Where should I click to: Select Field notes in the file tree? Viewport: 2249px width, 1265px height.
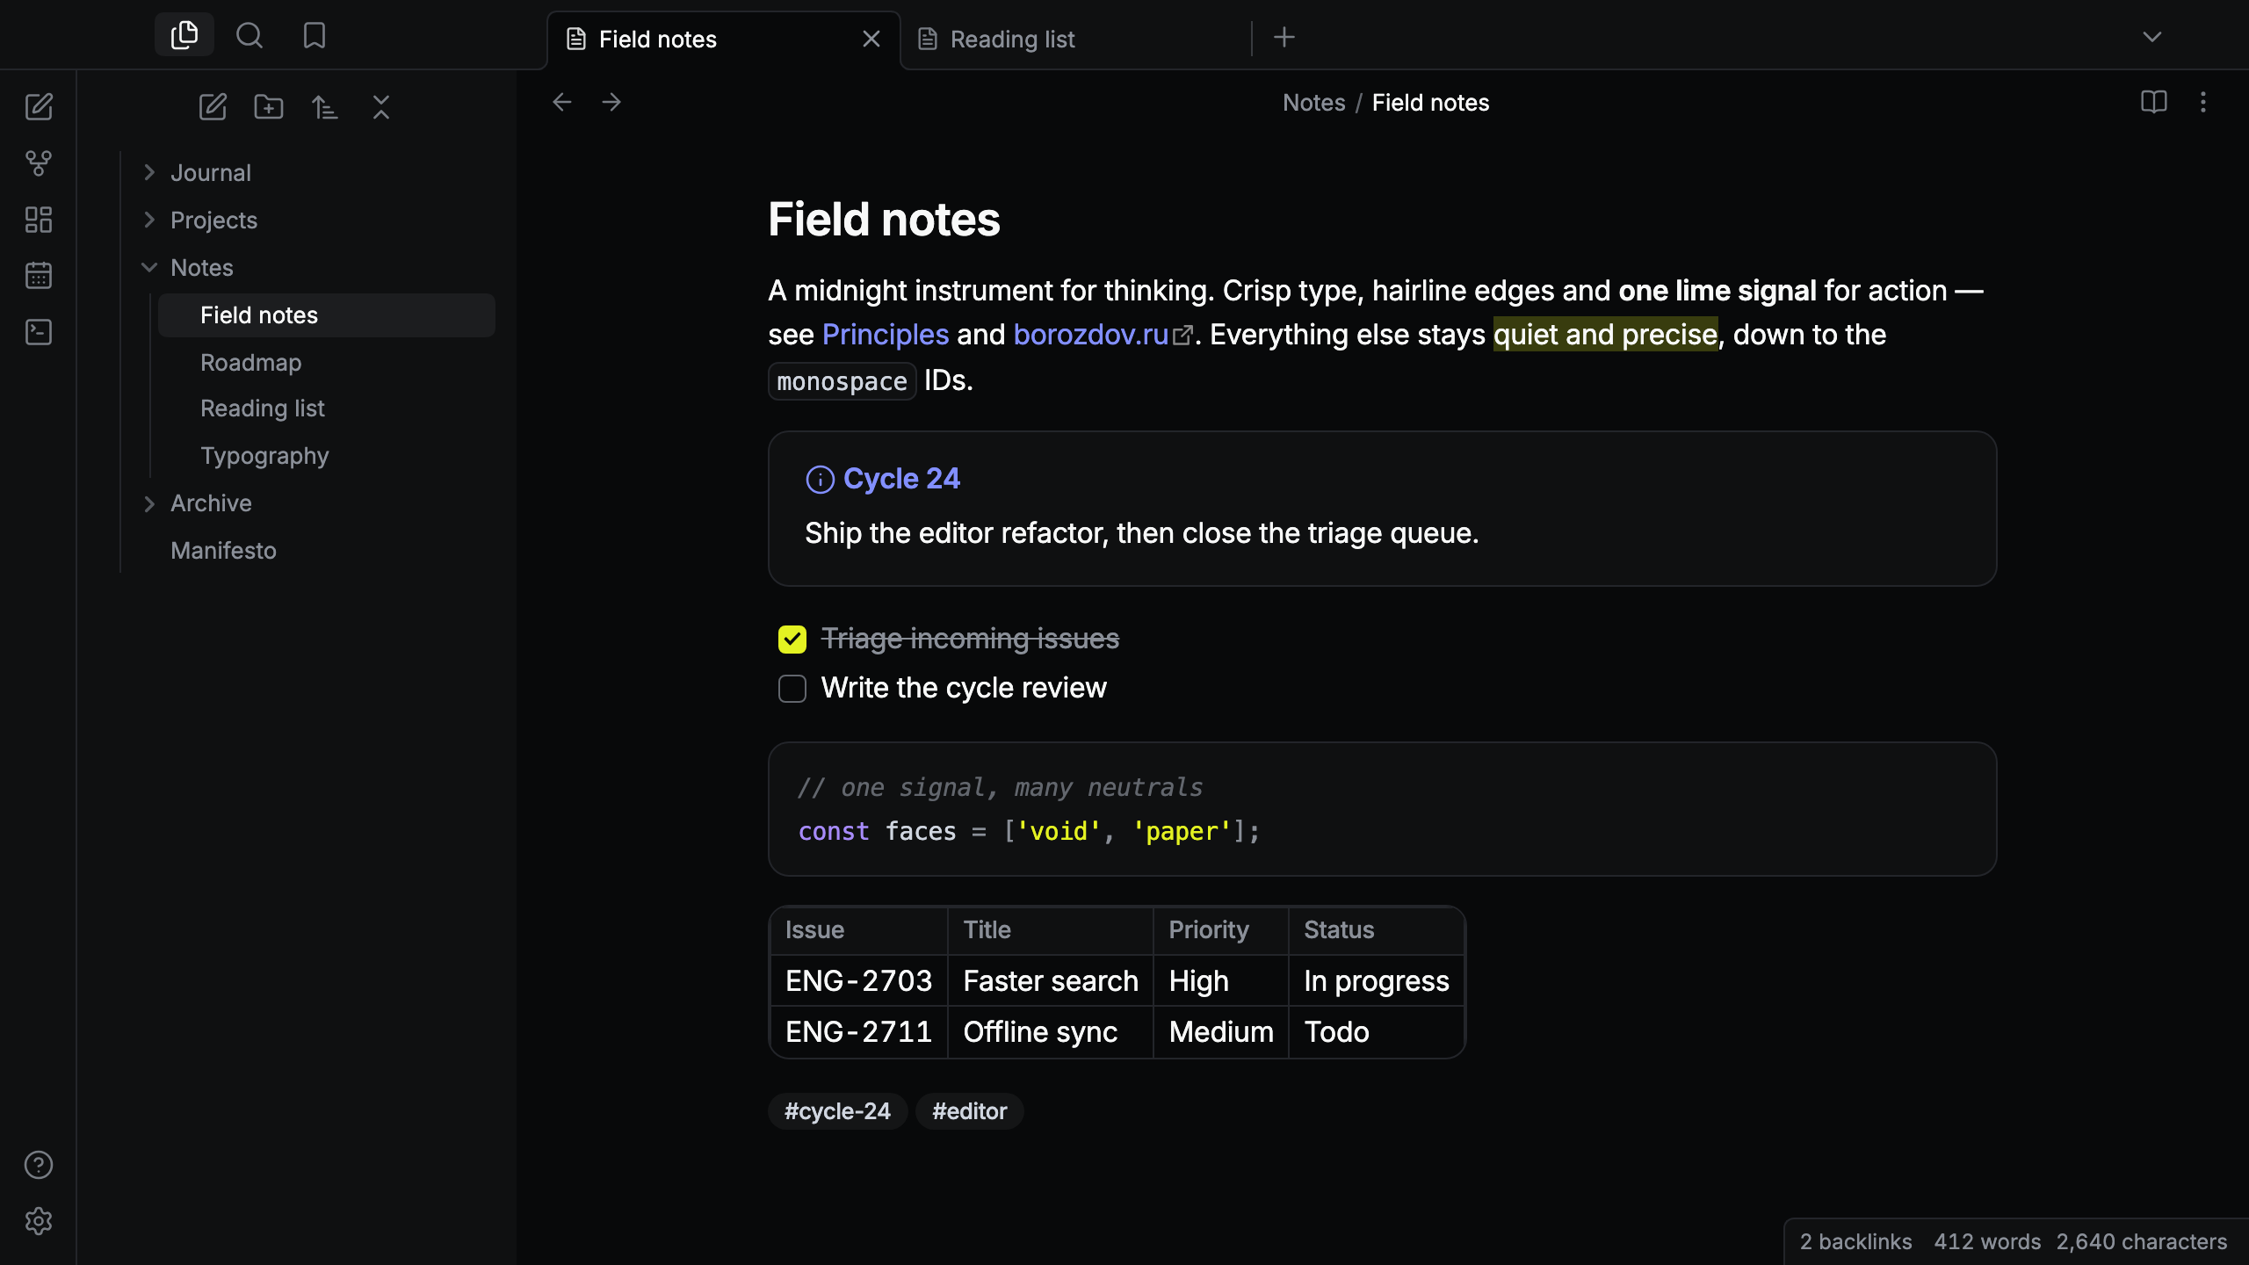(327, 315)
